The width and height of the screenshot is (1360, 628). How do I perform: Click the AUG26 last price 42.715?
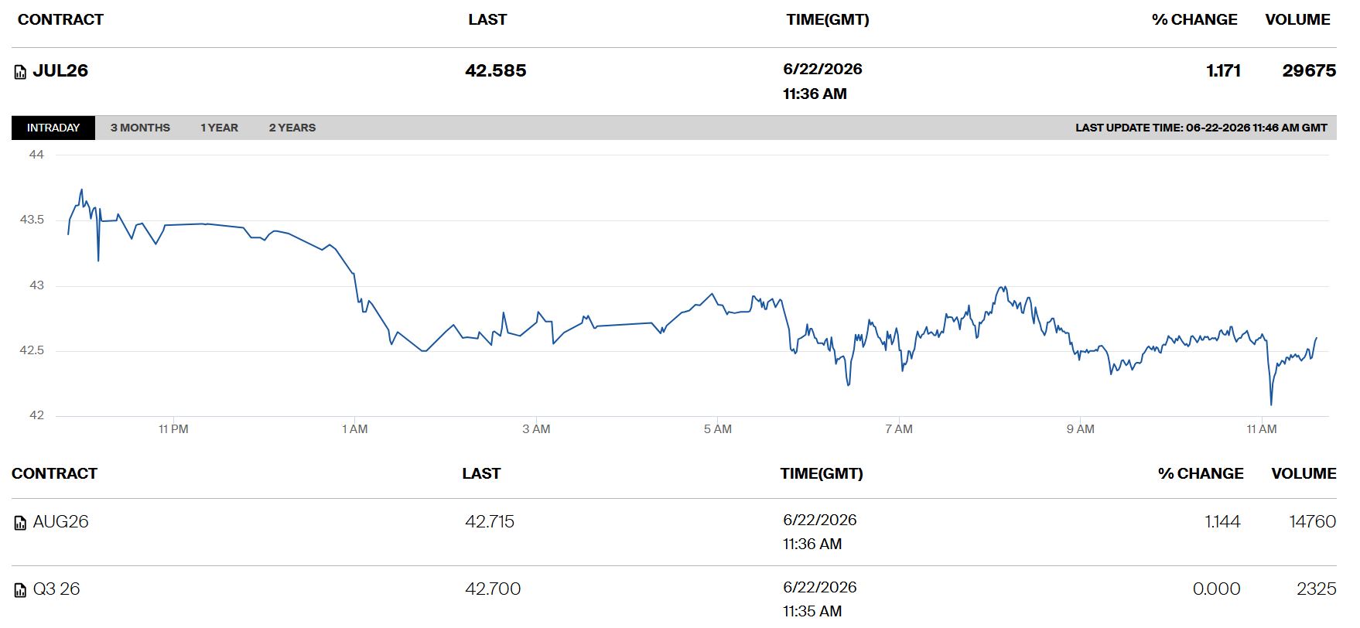[490, 521]
